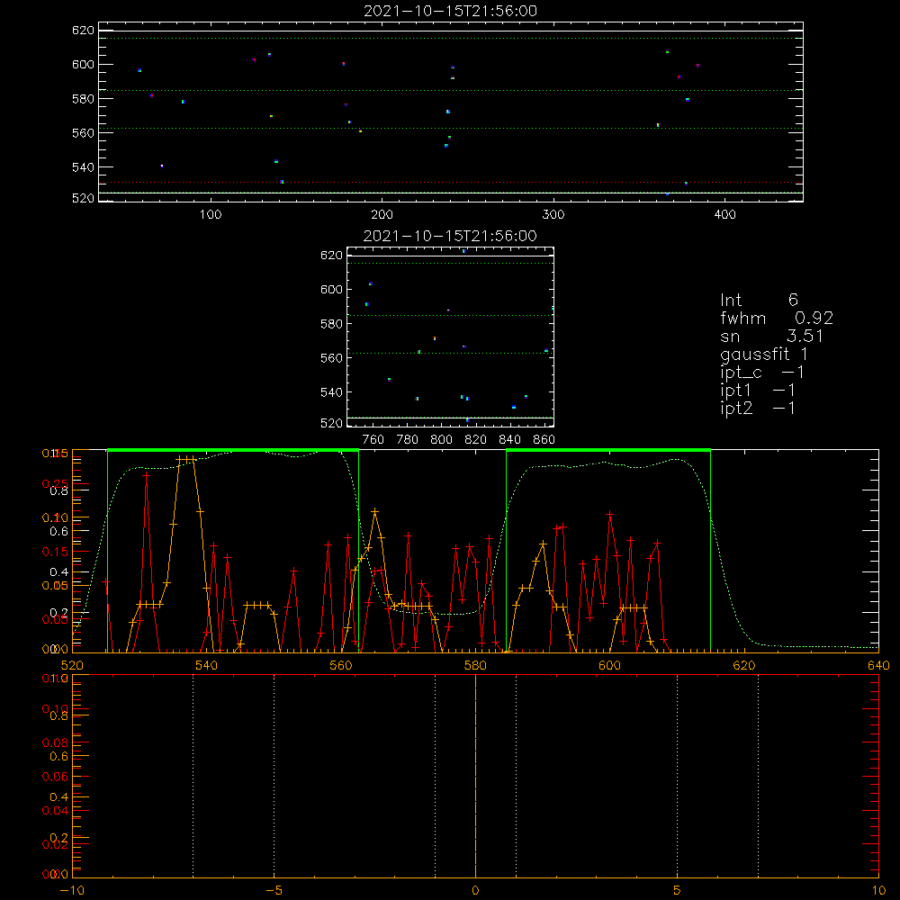
Task: Select the 'Int 6' readout line
Action: pos(759,300)
